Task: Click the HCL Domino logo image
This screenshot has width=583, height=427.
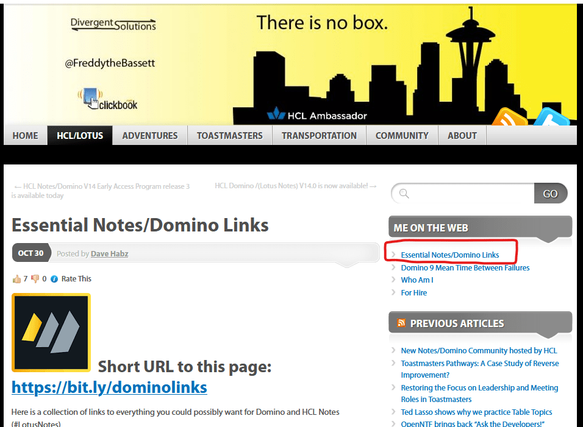Action: click(x=51, y=333)
